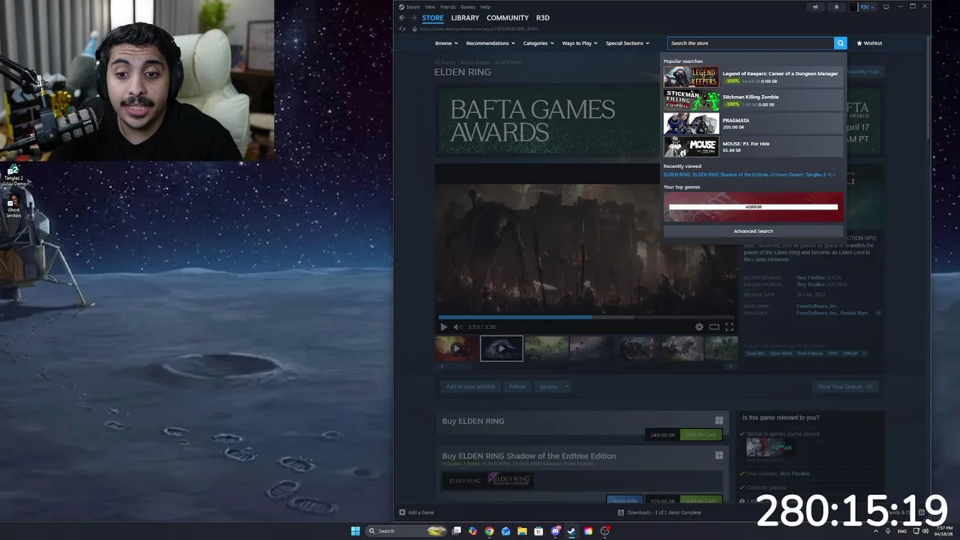Open the Tangles 2 Demo desktop shortcut
The width and height of the screenshot is (960, 540).
pos(13,175)
